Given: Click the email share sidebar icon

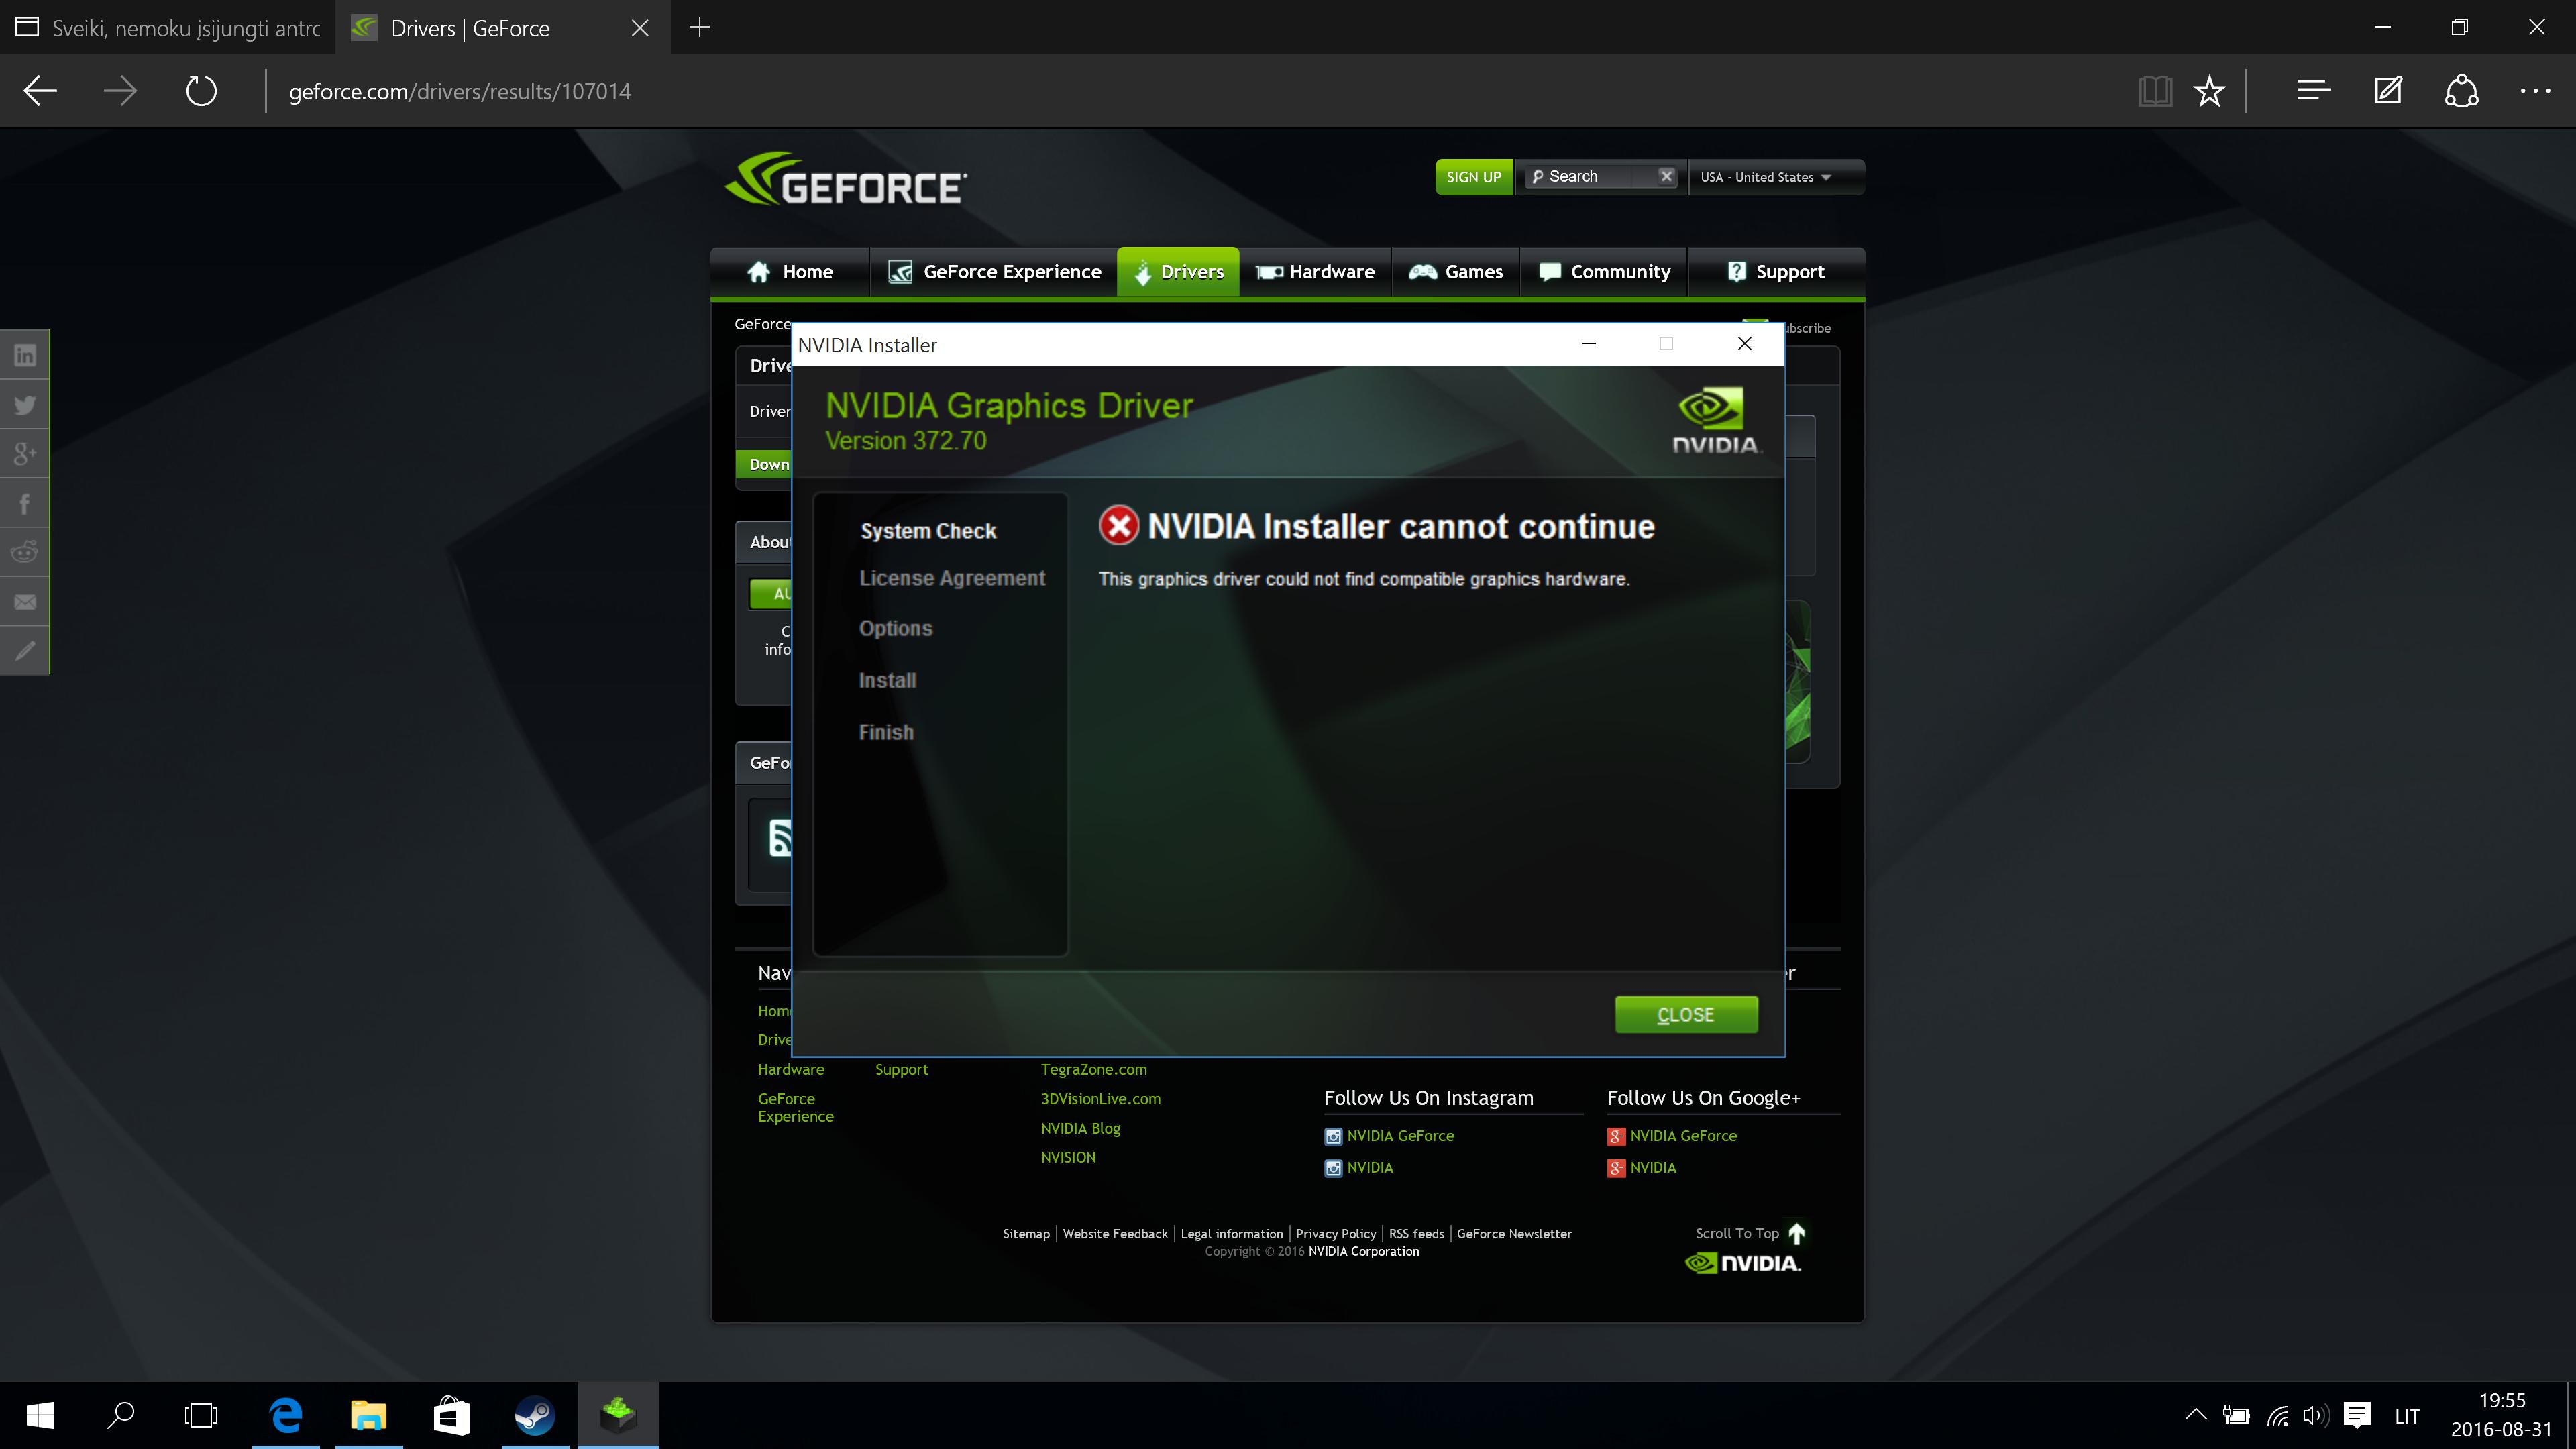Looking at the screenshot, I should point(25,602).
